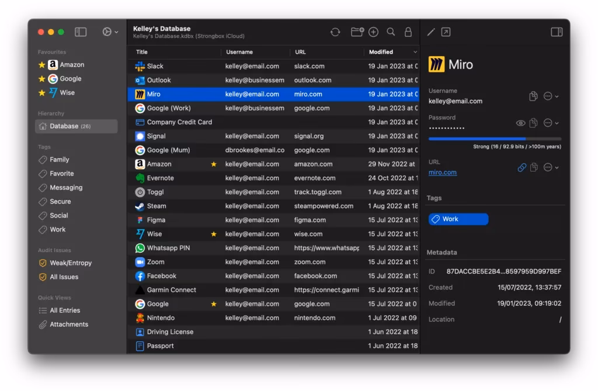Open entry in separate window icon
The width and height of the screenshot is (598, 391).
446,32
